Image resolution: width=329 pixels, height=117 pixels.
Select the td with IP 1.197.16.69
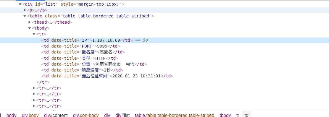(x=87, y=40)
